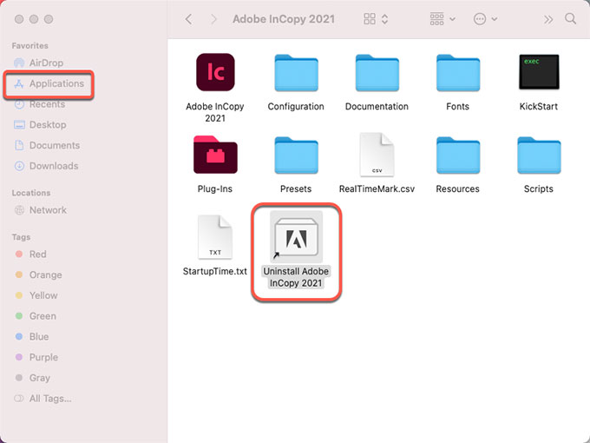Click the Tags section header
The width and height of the screenshot is (590, 443).
[x=21, y=237]
